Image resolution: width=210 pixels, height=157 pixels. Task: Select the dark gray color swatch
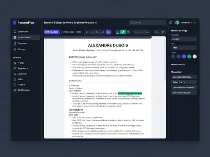(x=173, y=56)
